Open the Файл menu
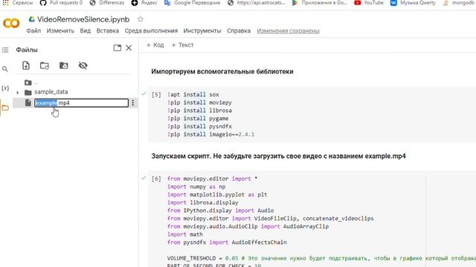The image size is (476, 267). (x=33, y=31)
